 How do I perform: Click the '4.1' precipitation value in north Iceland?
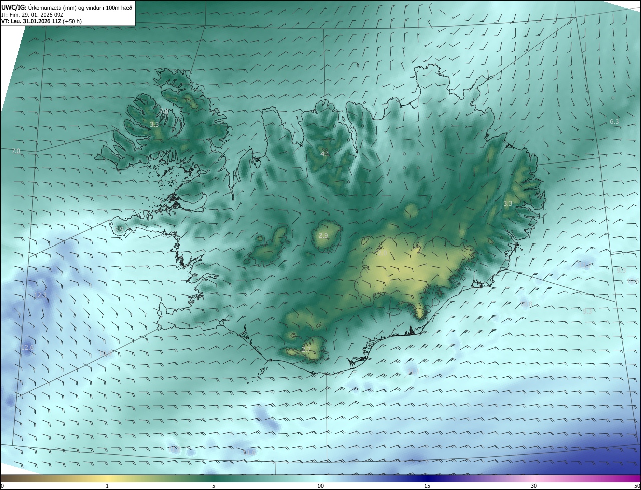(325, 154)
